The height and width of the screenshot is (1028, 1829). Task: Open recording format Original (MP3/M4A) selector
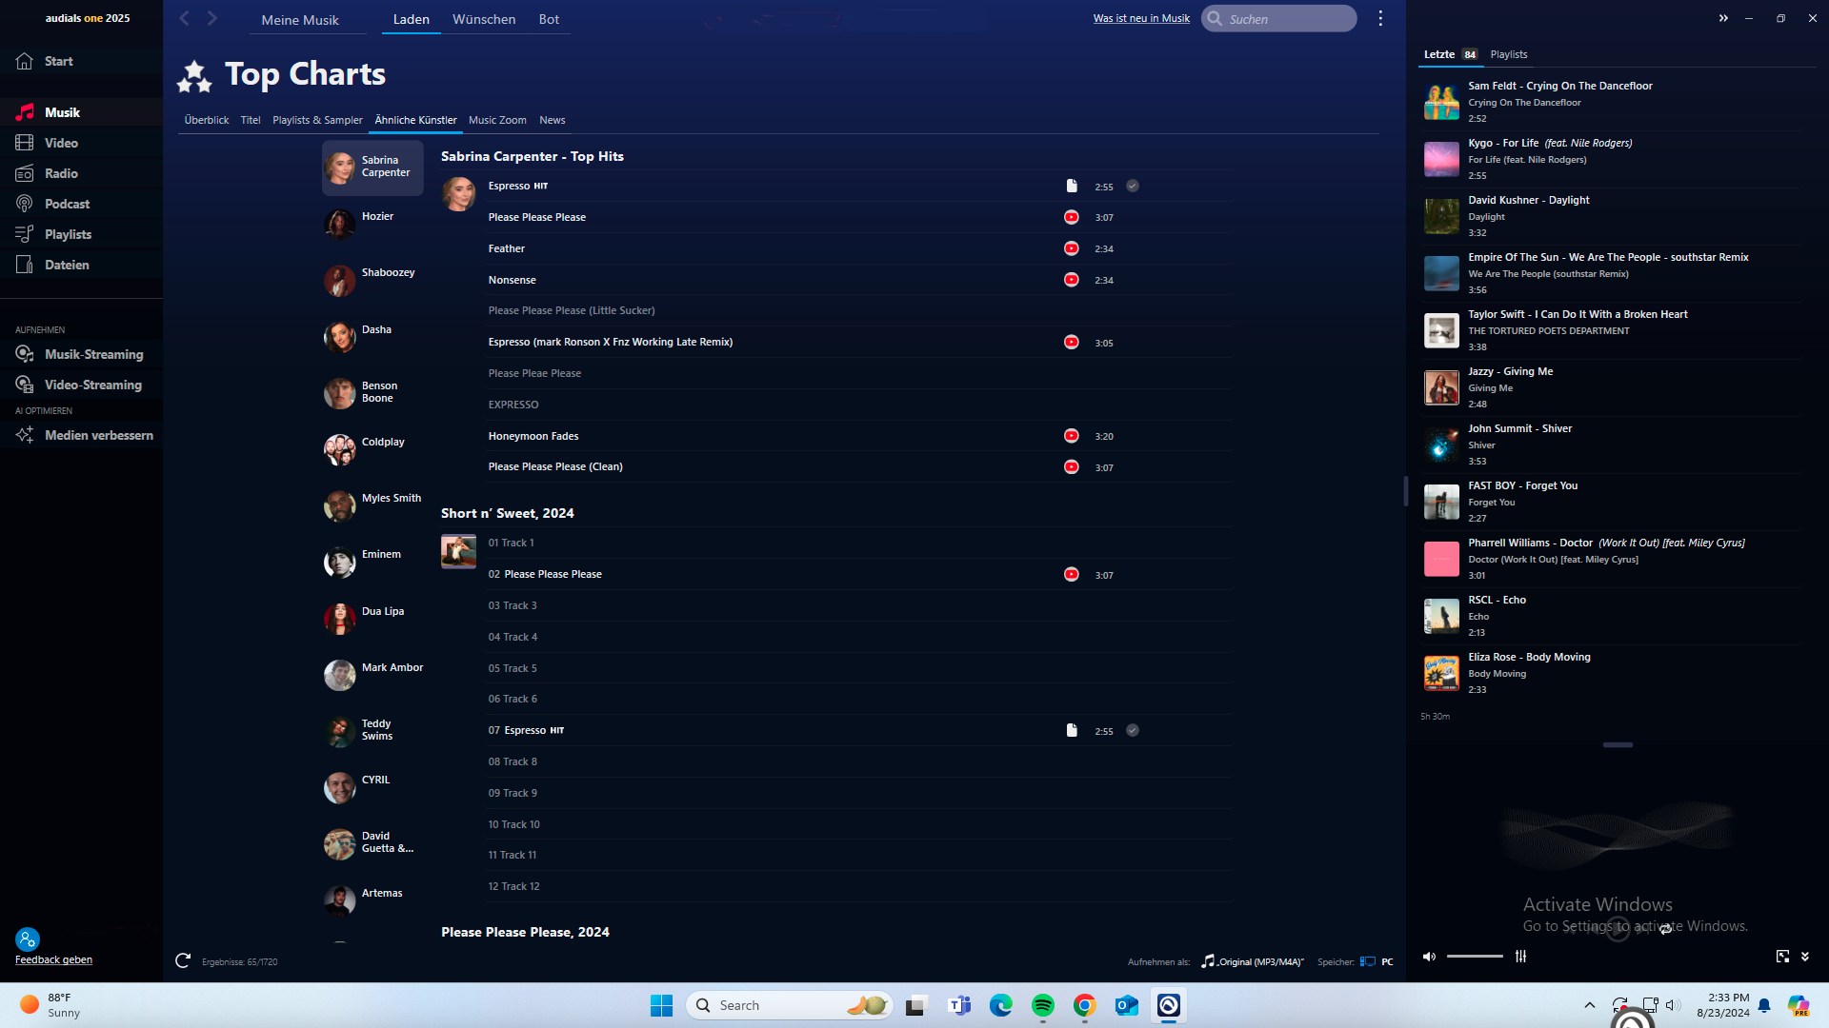click(x=1253, y=961)
